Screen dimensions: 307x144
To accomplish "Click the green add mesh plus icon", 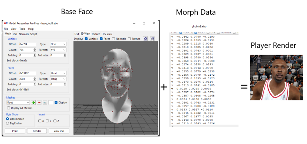I will [33, 102].
